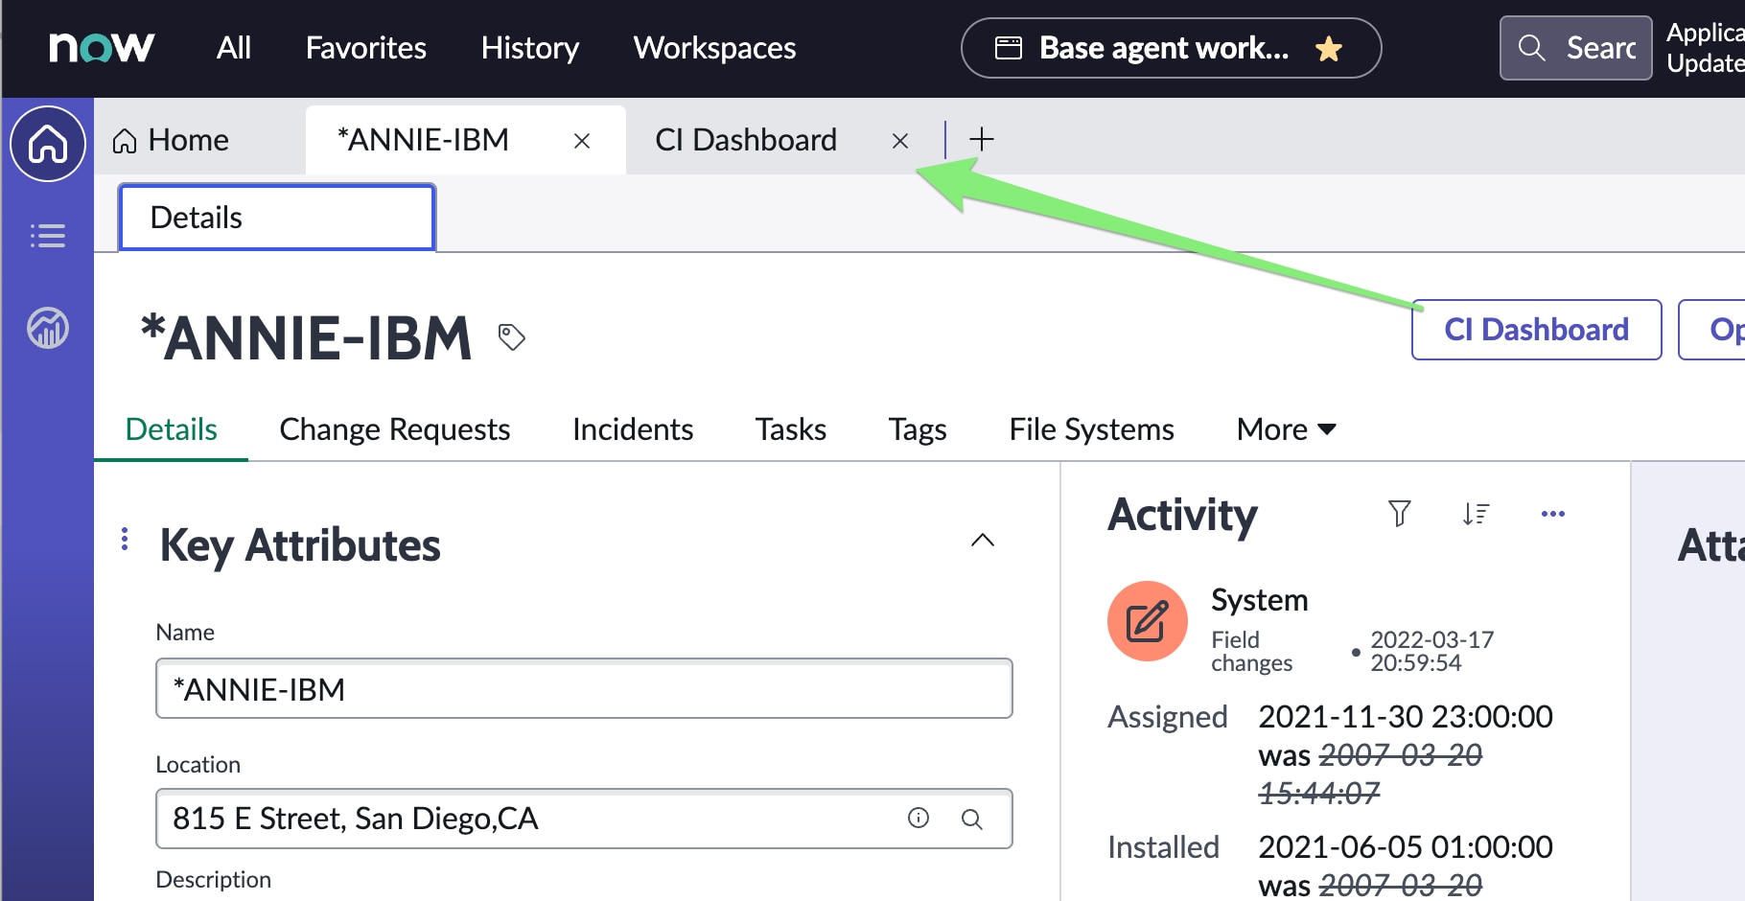Click the ServiceNow 'now' logo

[x=101, y=47]
